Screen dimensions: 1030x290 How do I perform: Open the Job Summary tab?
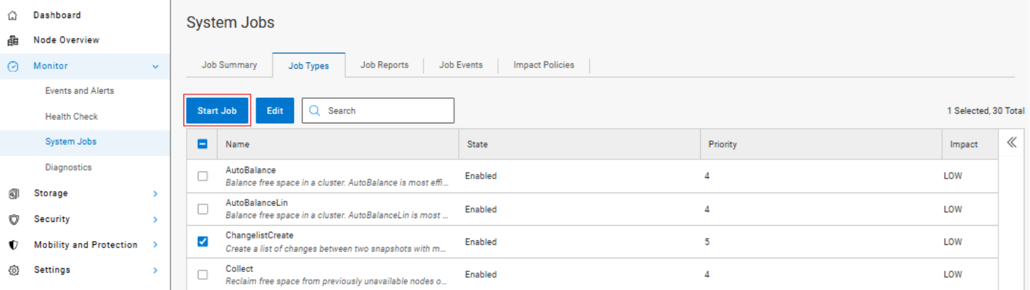(x=229, y=65)
